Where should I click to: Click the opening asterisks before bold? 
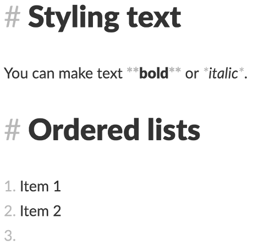point(133,70)
